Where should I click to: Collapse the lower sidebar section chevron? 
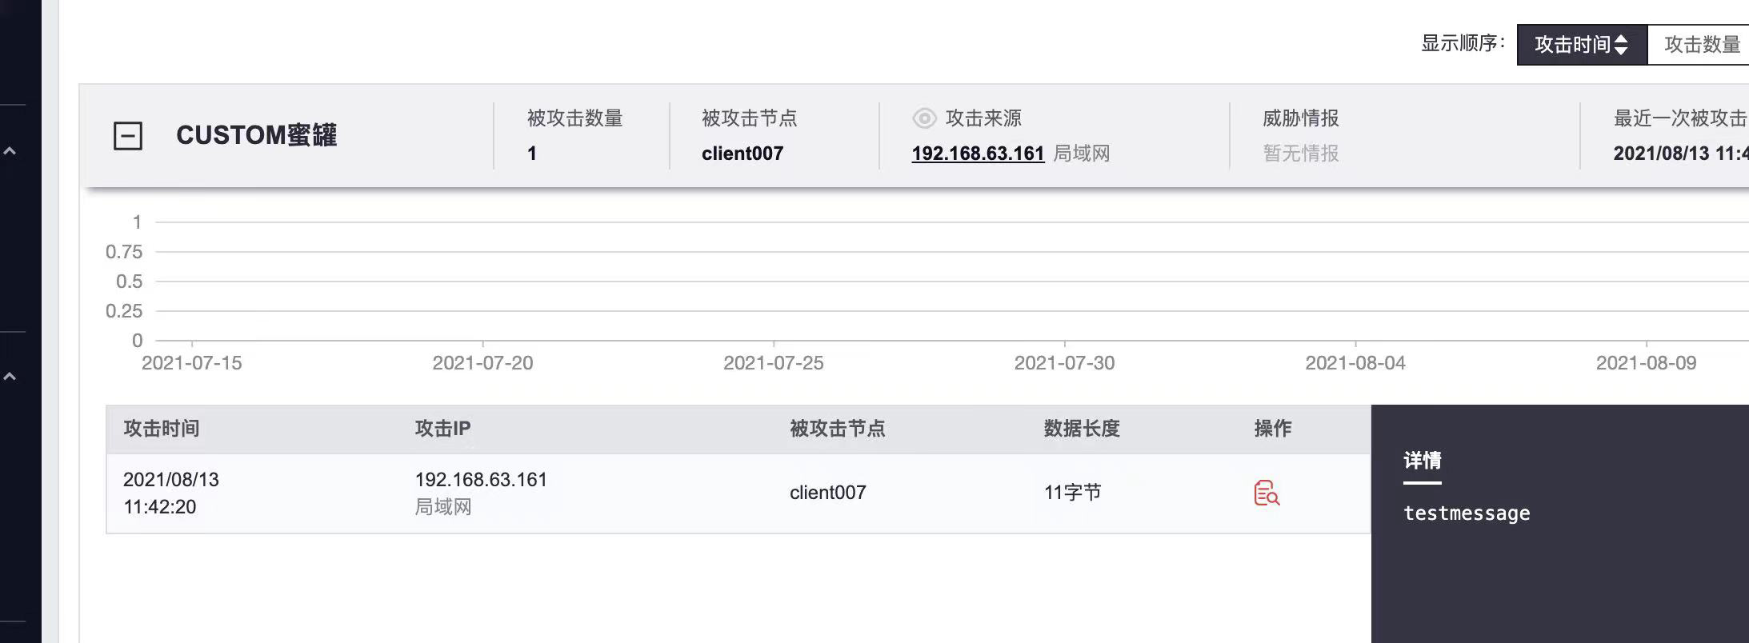[10, 376]
